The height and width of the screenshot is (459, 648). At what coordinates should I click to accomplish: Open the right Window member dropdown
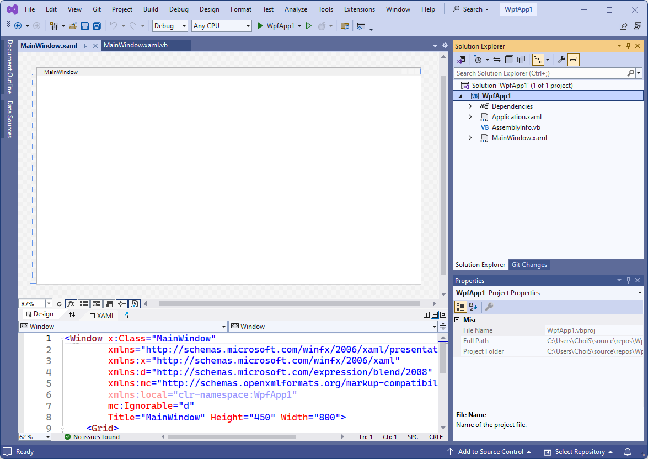click(435, 327)
